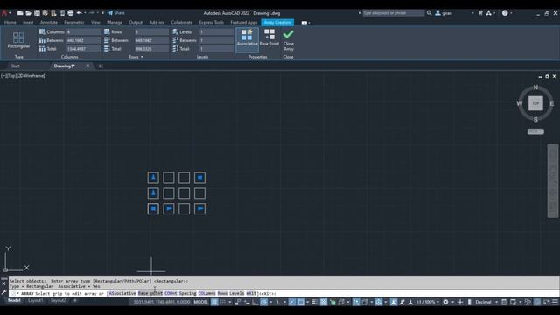Screen dimensions: 560x315
Task: Click the Columns Between spacing field
Action: point(84,40)
